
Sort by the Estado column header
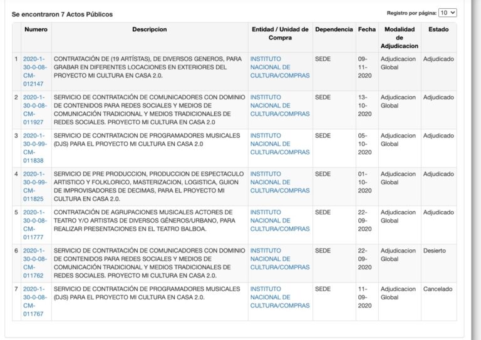[x=438, y=29]
